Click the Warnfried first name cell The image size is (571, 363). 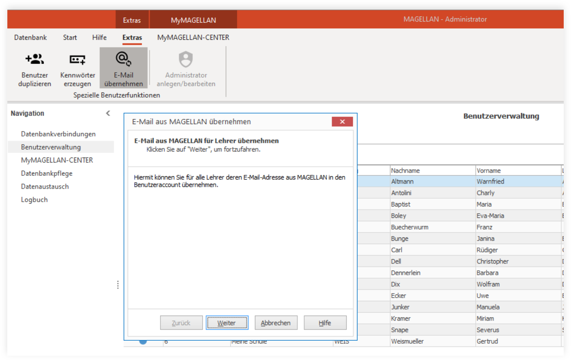pyautogui.click(x=518, y=181)
